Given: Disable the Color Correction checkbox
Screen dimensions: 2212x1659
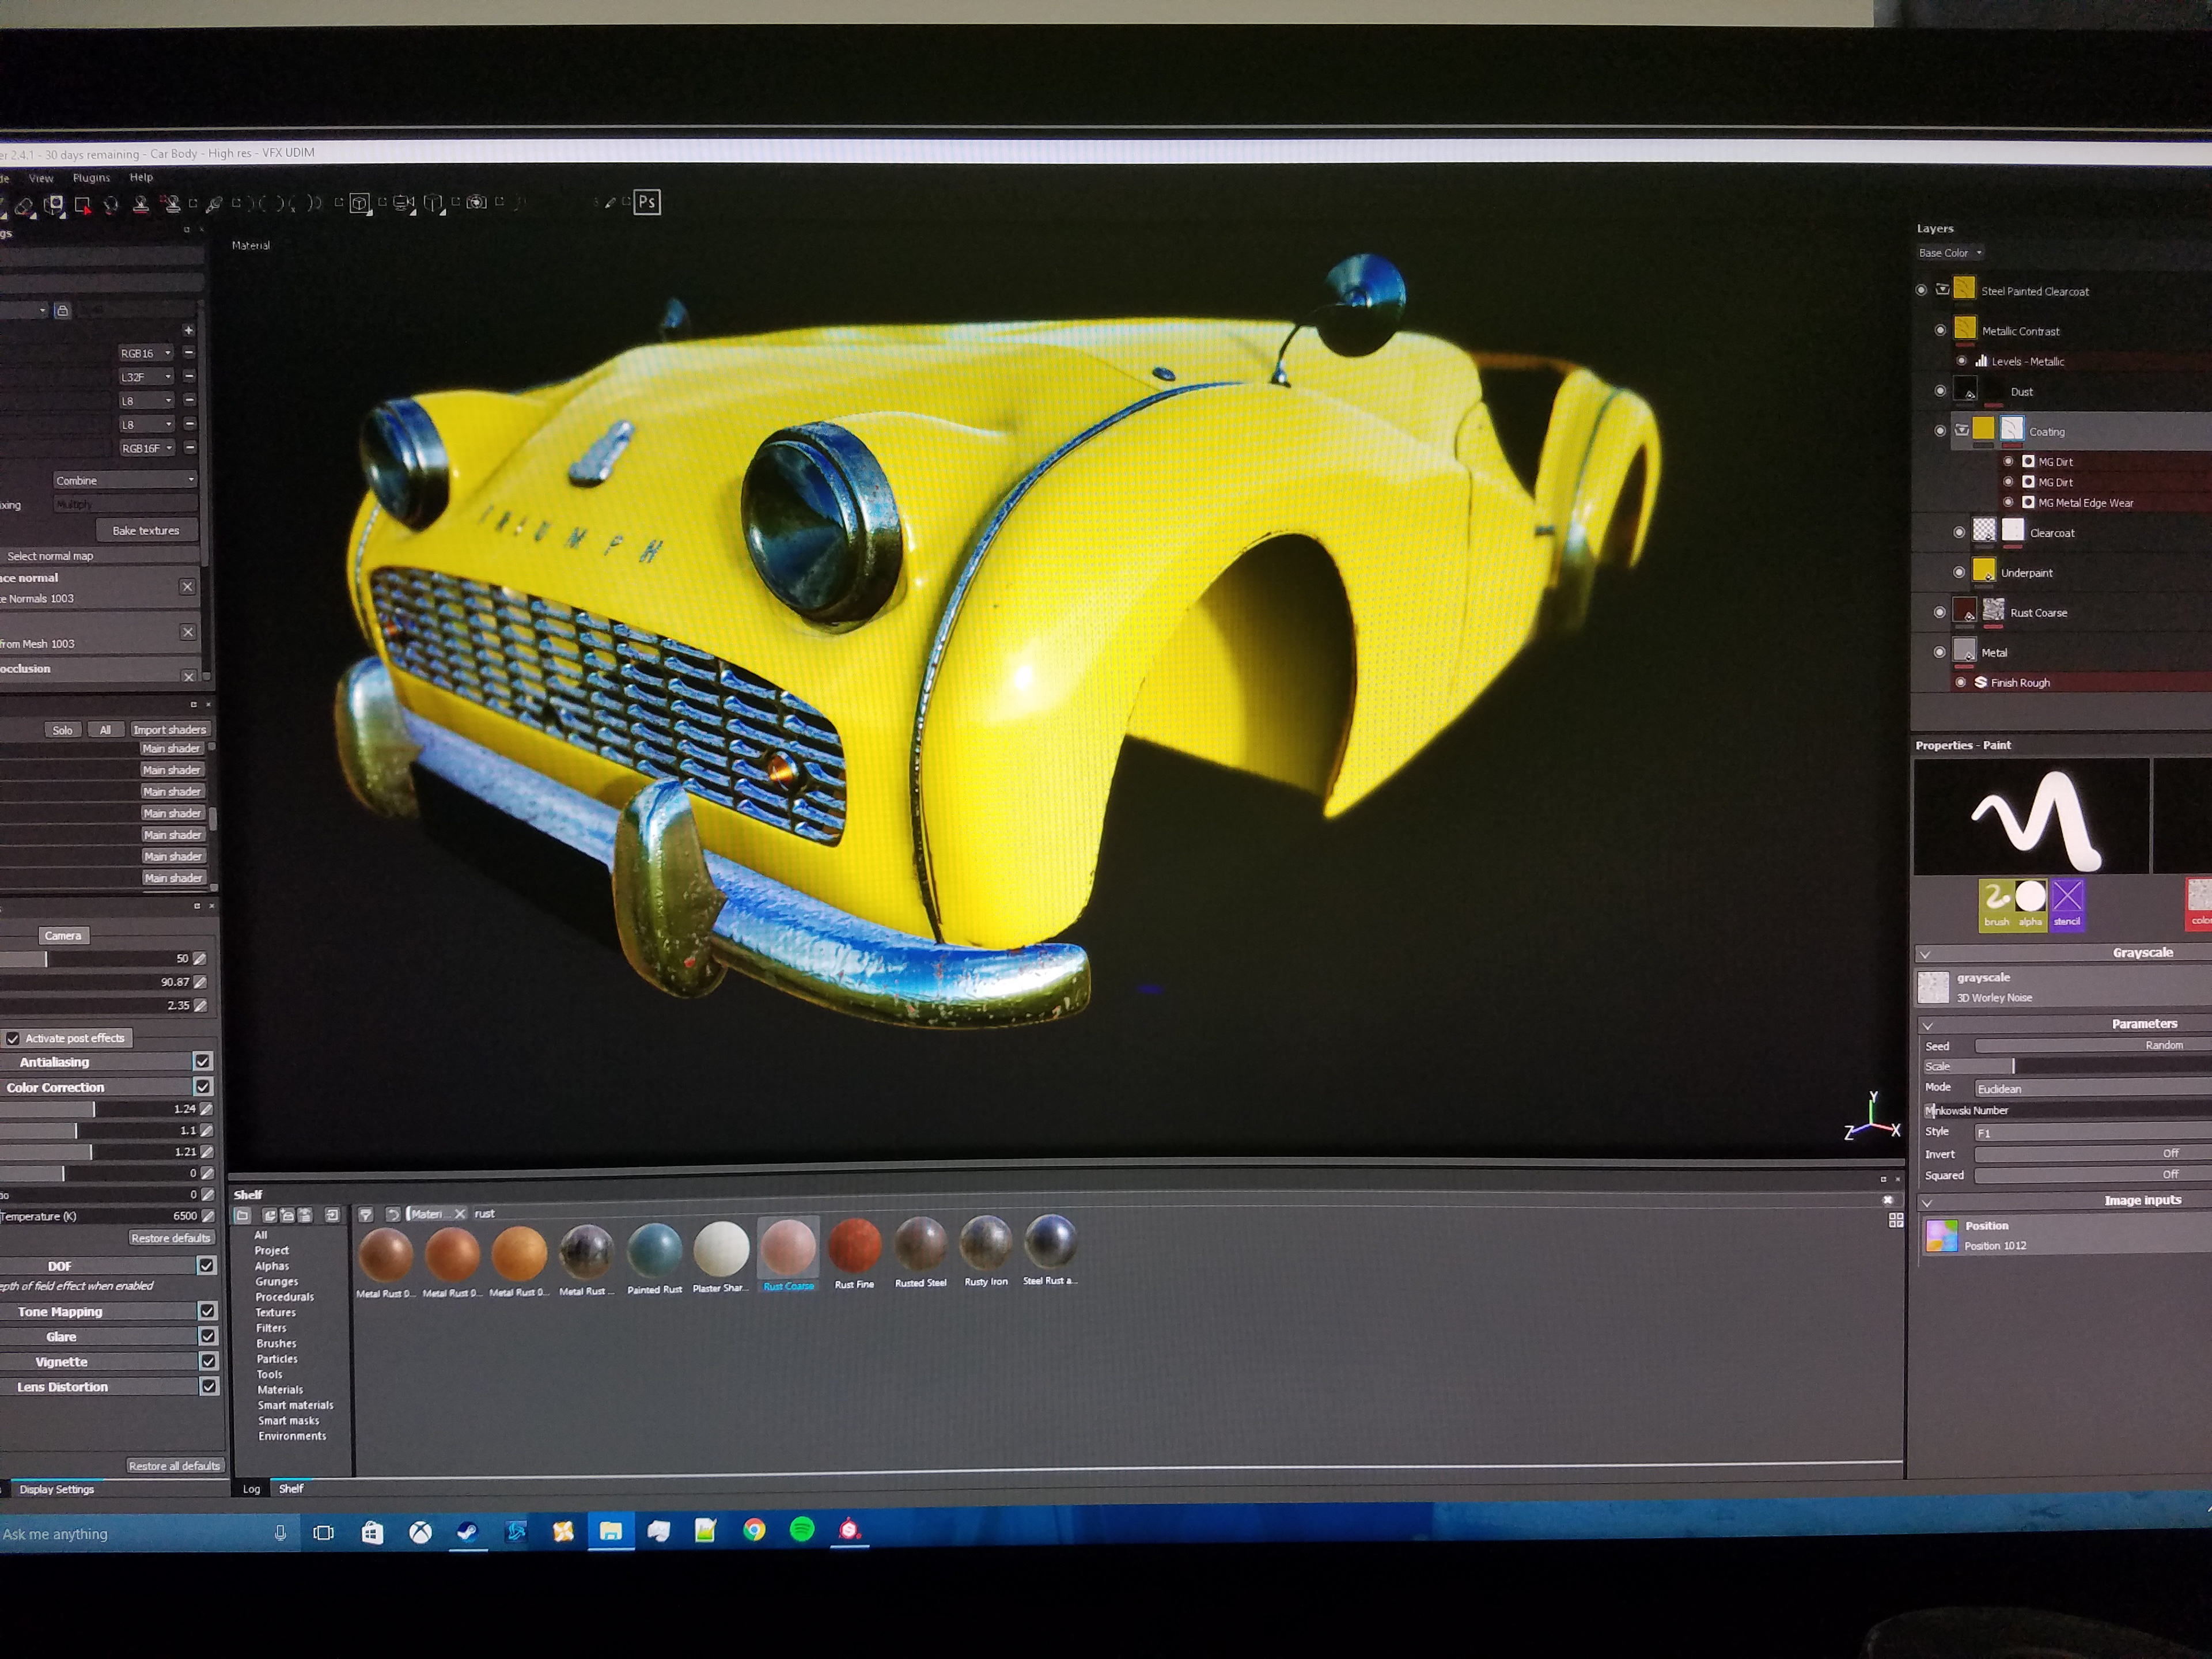Looking at the screenshot, I should pyautogui.click(x=203, y=1086).
